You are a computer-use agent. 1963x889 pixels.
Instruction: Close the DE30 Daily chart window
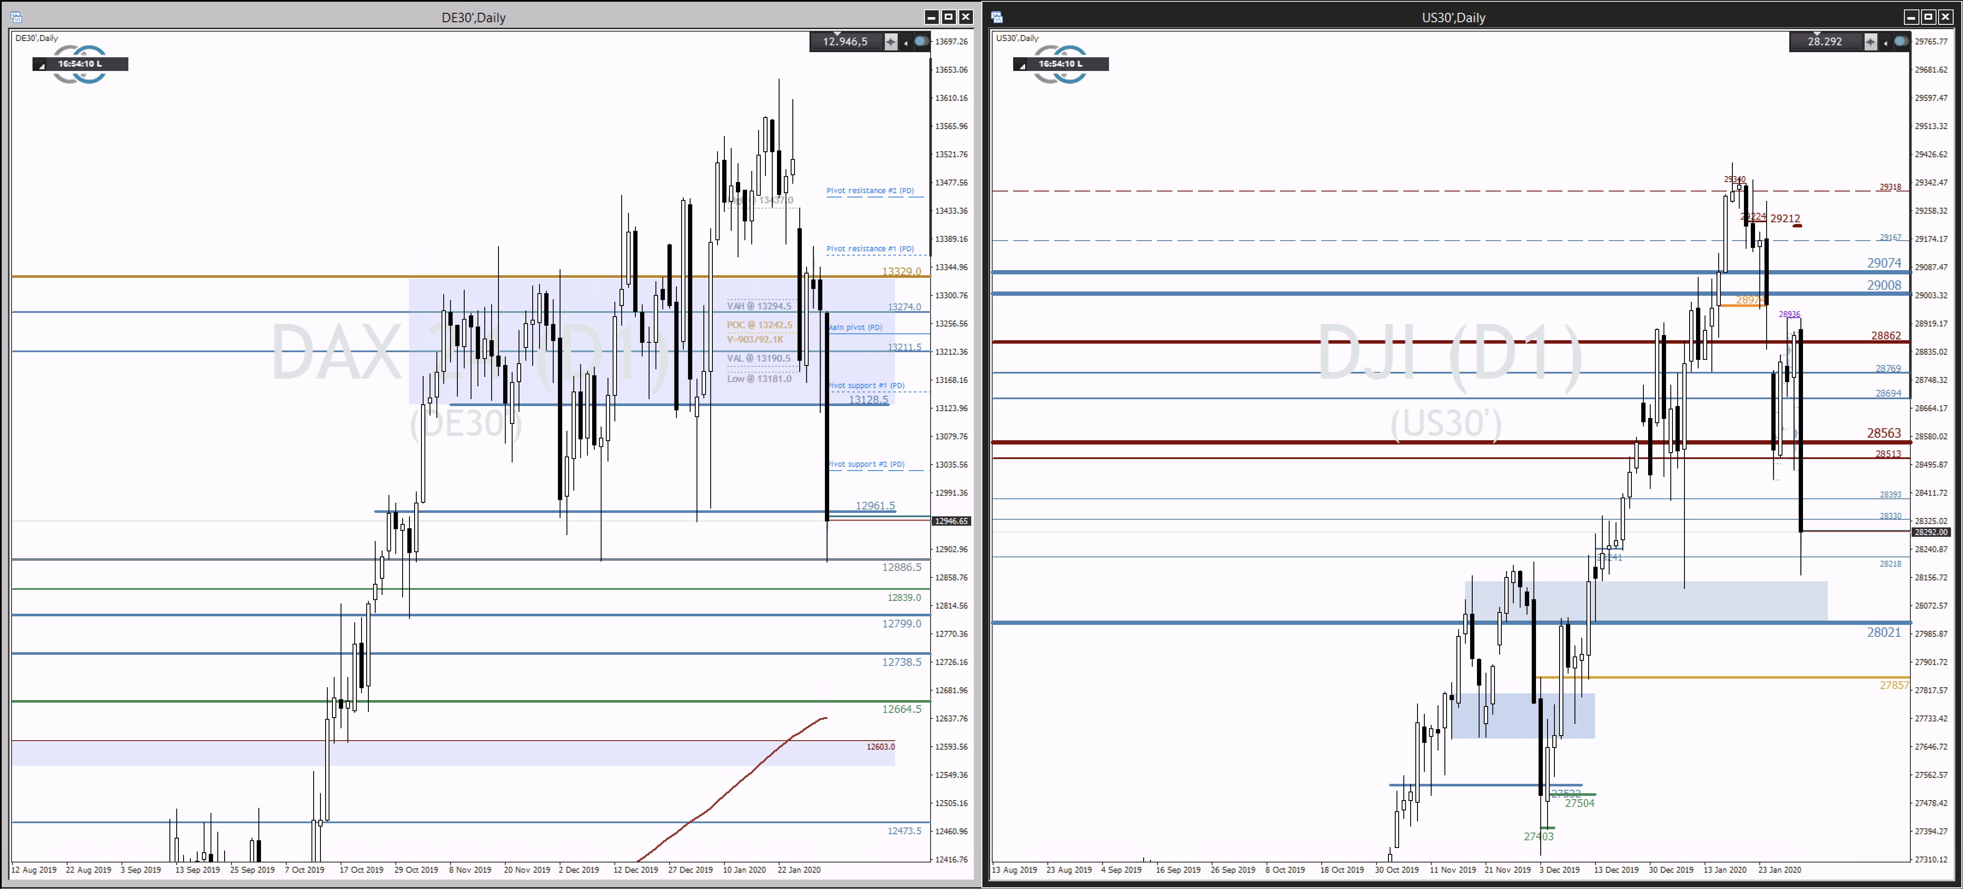966,17
